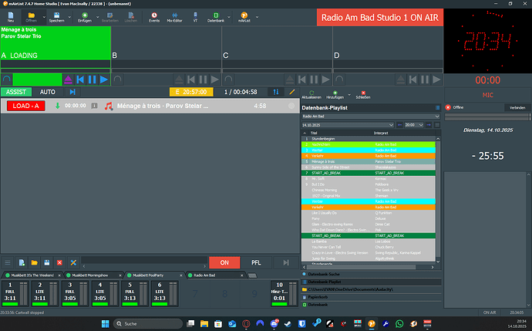Toggle the cartwall ON button
The image size is (532, 331).
(224, 263)
